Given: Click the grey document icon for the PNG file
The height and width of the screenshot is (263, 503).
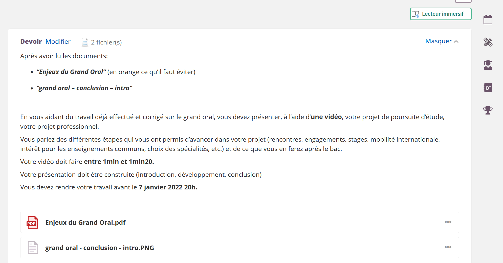Looking at the screenshot, I should click(33, 248).
